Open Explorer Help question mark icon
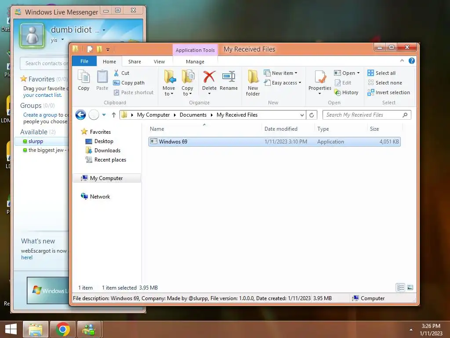Image resolution: width=450 pixels, height=338 pixels. click(x=411, y=61)
